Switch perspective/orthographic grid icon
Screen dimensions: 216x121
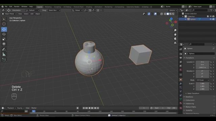(x=175, y=43)
